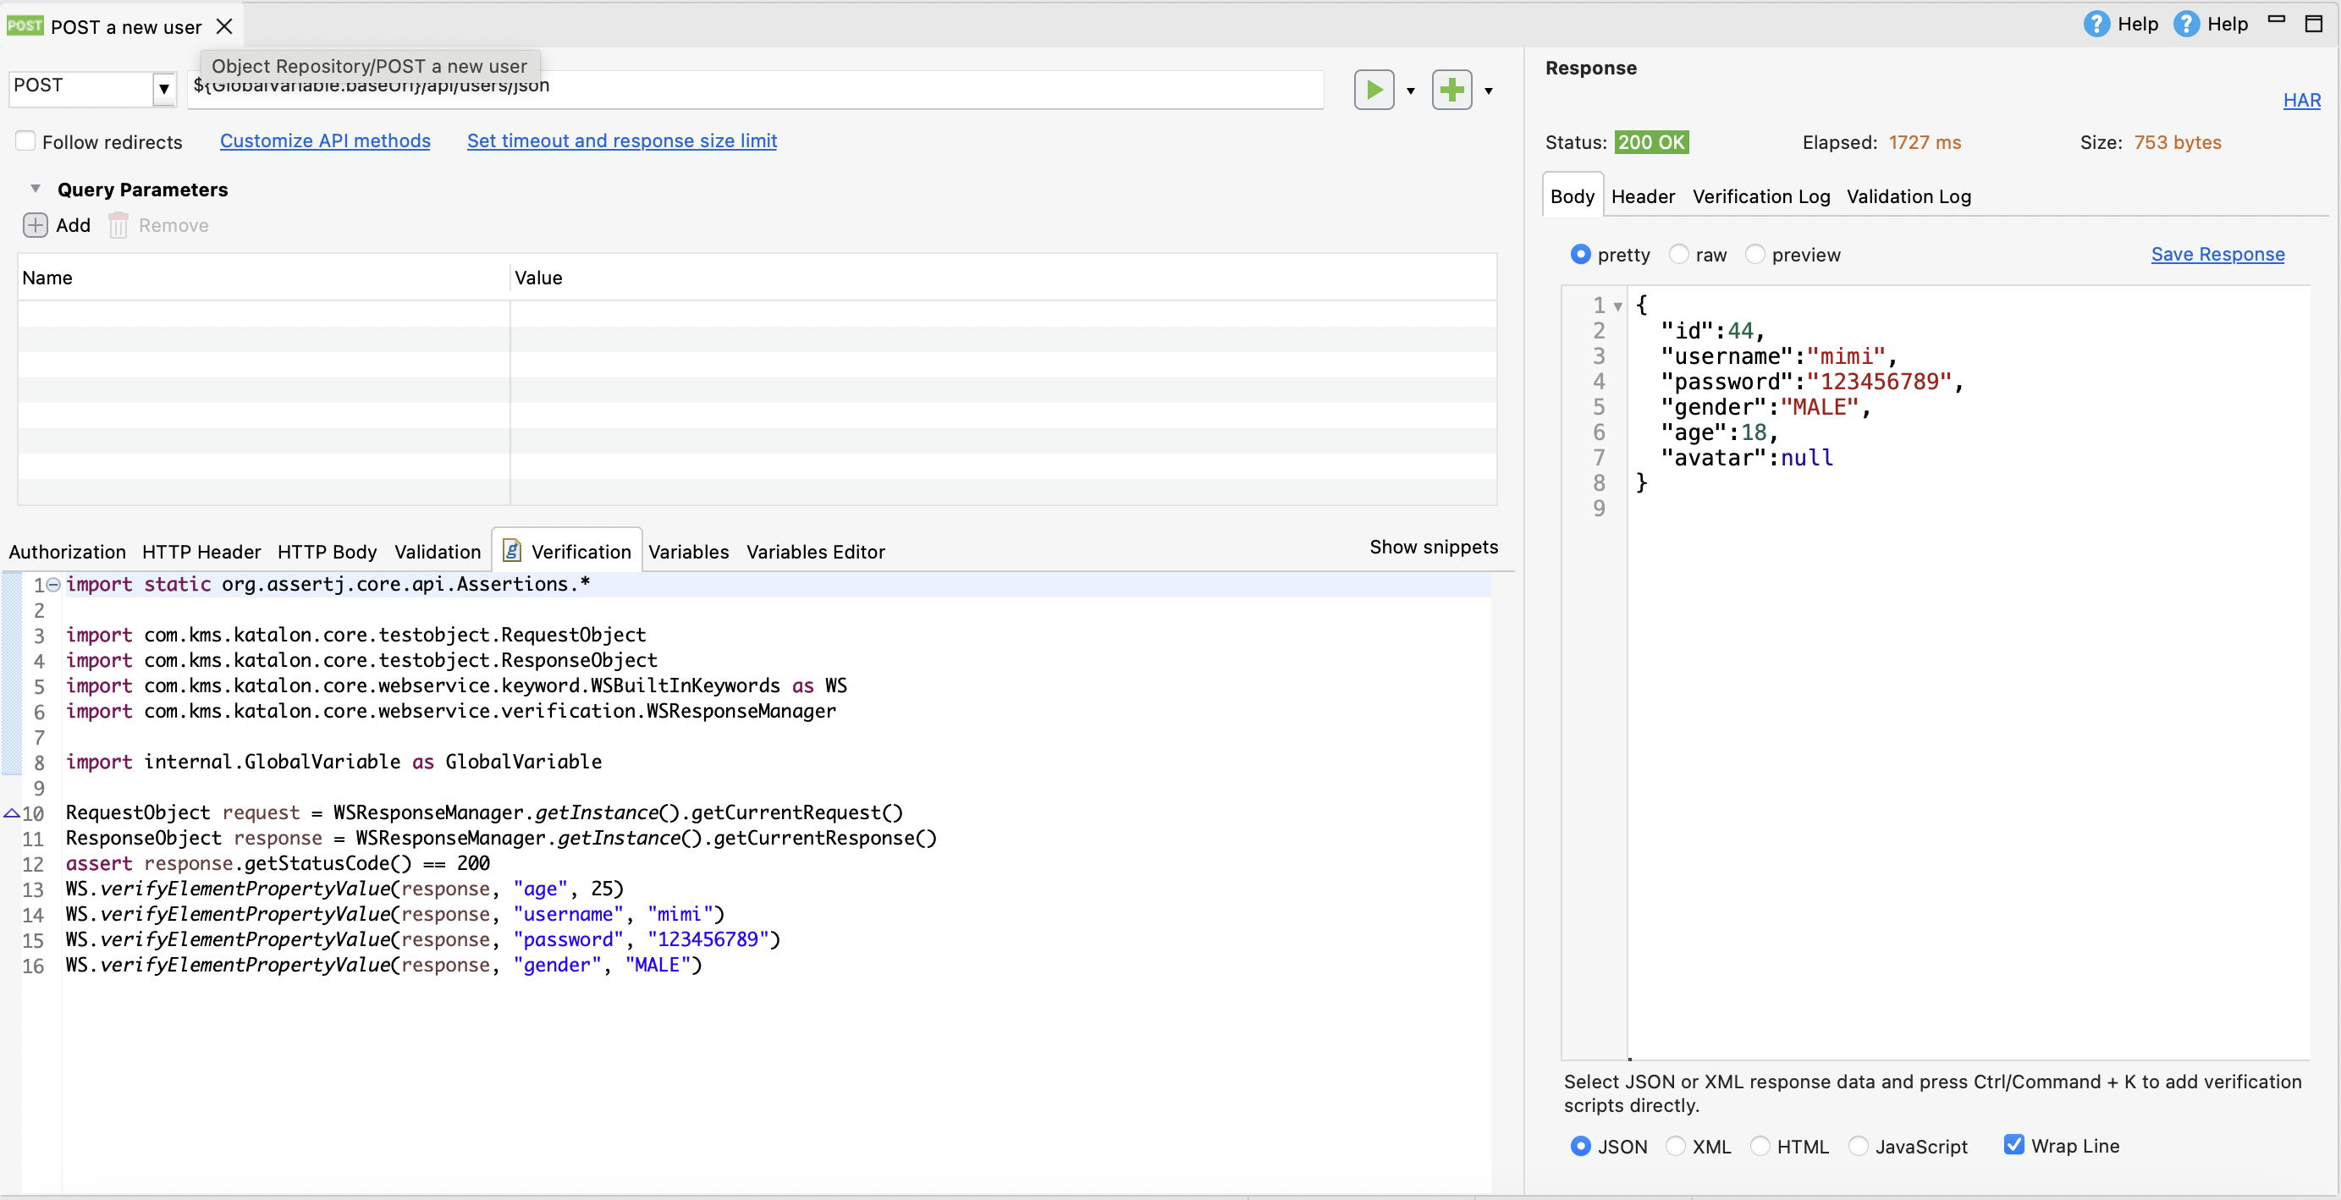The width and height of the screenshot is (2341, 1200).
Task: Click the "username":"mimi" response line
Action: (1778, 356)
